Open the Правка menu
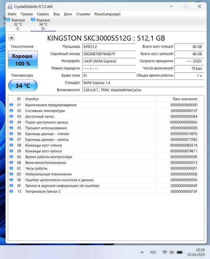 click(x=27, y=14)
